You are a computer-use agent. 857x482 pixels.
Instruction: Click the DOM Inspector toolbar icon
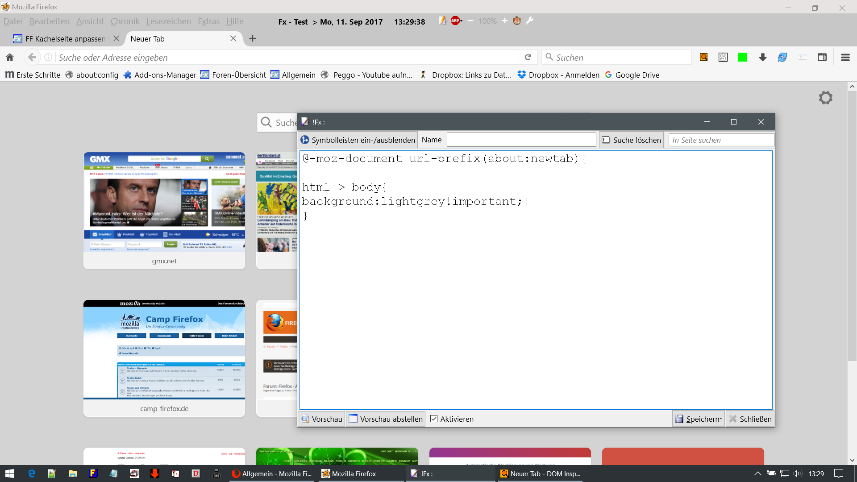coord(703,57)
